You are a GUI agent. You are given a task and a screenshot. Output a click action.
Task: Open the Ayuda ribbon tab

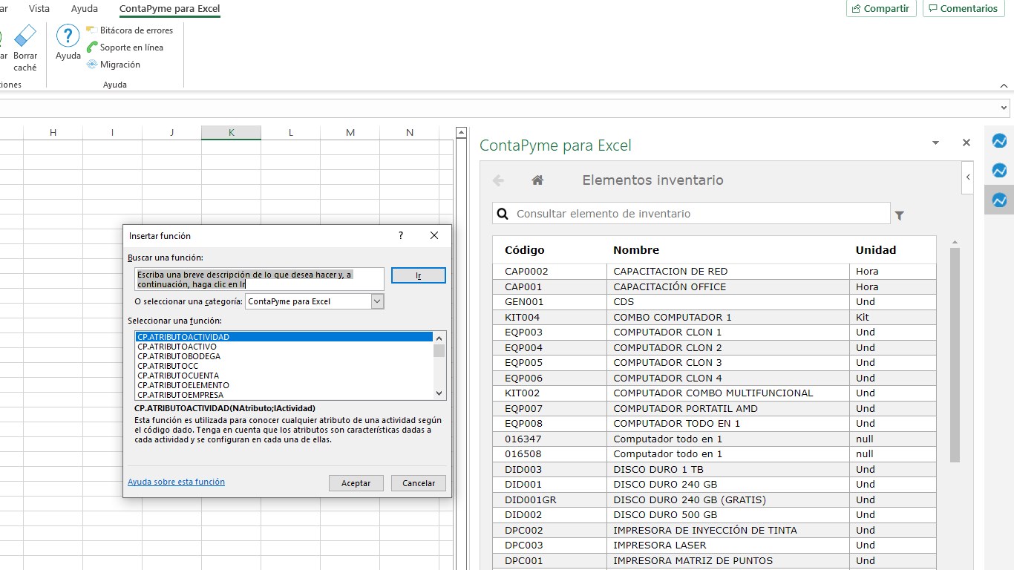pyautogui.click(x=85, y=9)
